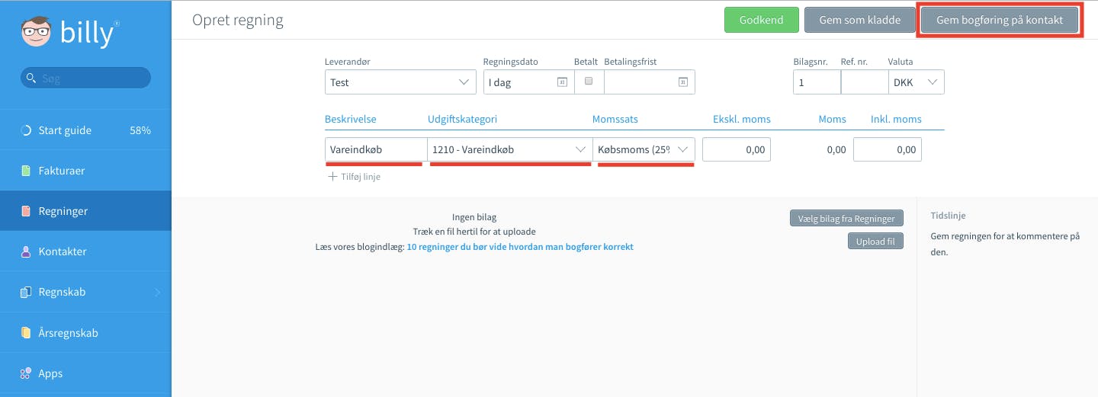Viewport: 1098px width, 397px height.
Task: Click the Årsregnskab folder icon
Action: point(26,333)
